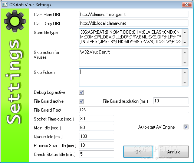194x163 pixels.
Task: Click the Process Scan Idle (min.) label
Action: click(x=55, y=146)
